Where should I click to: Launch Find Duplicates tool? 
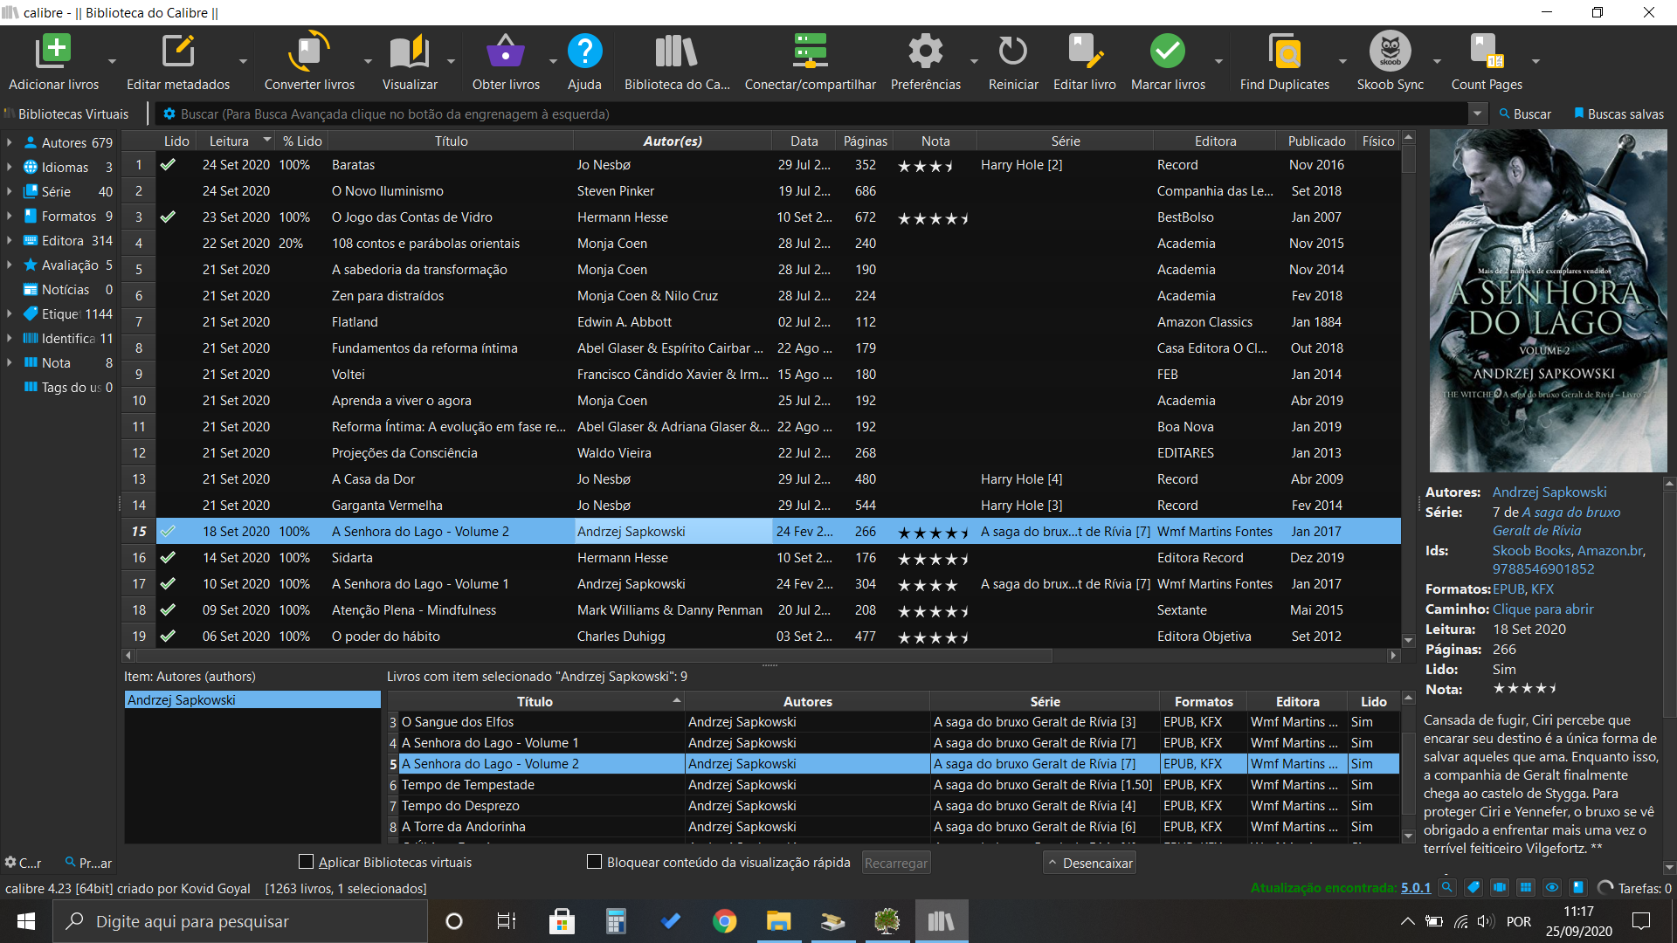coord(1284,52)
